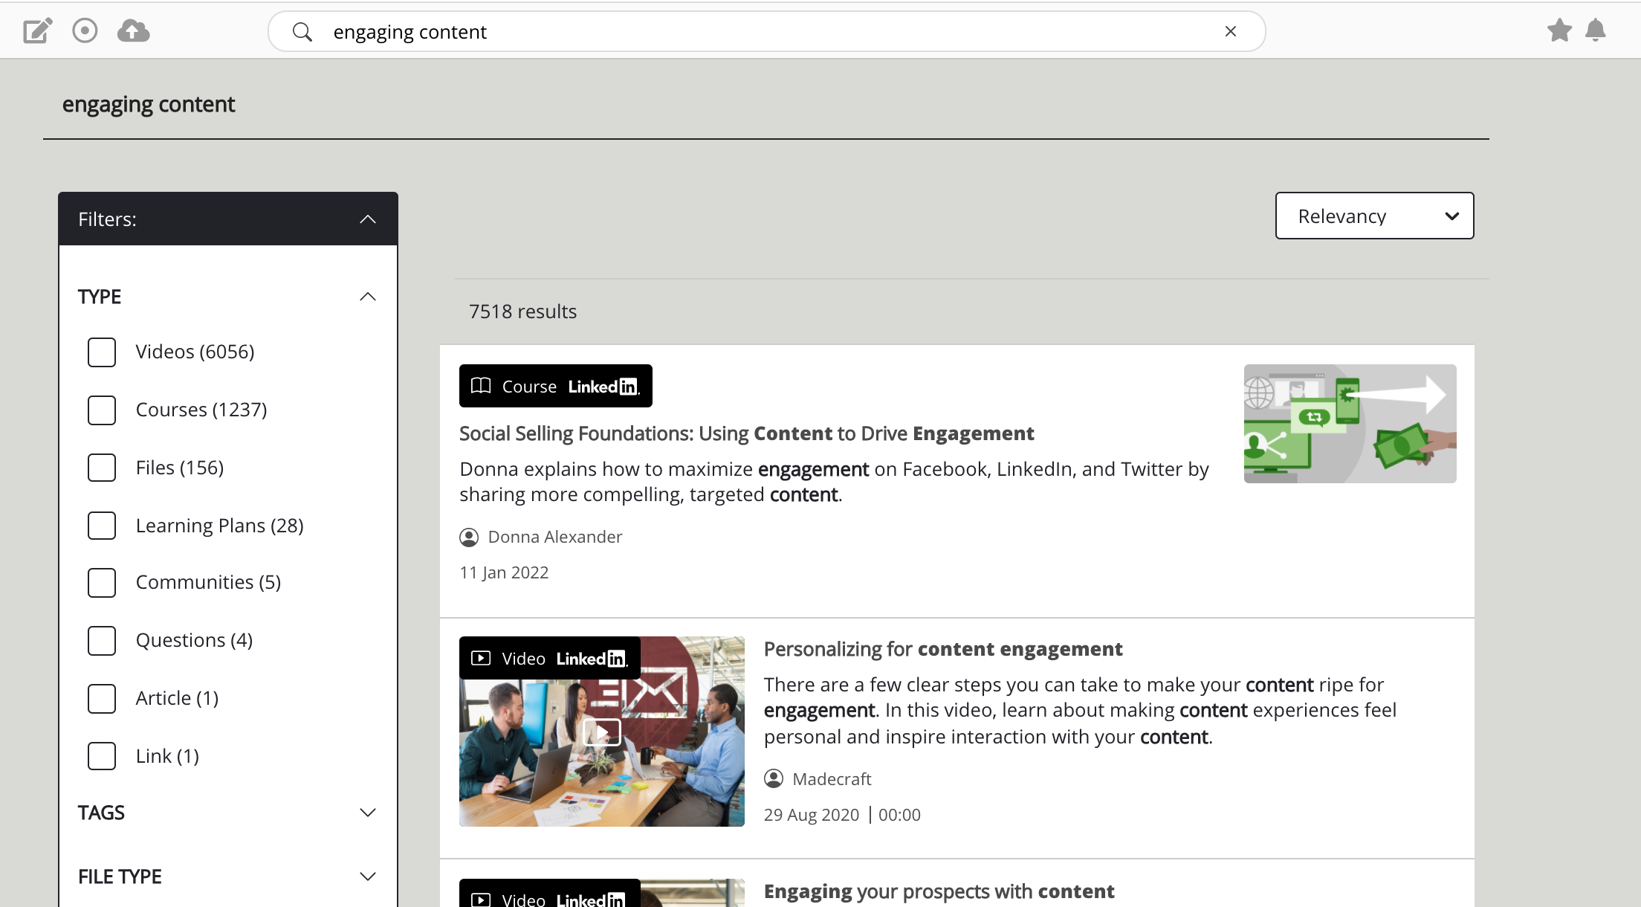Open the Relevancy sort dropdown

click(x=1374, y=216)
